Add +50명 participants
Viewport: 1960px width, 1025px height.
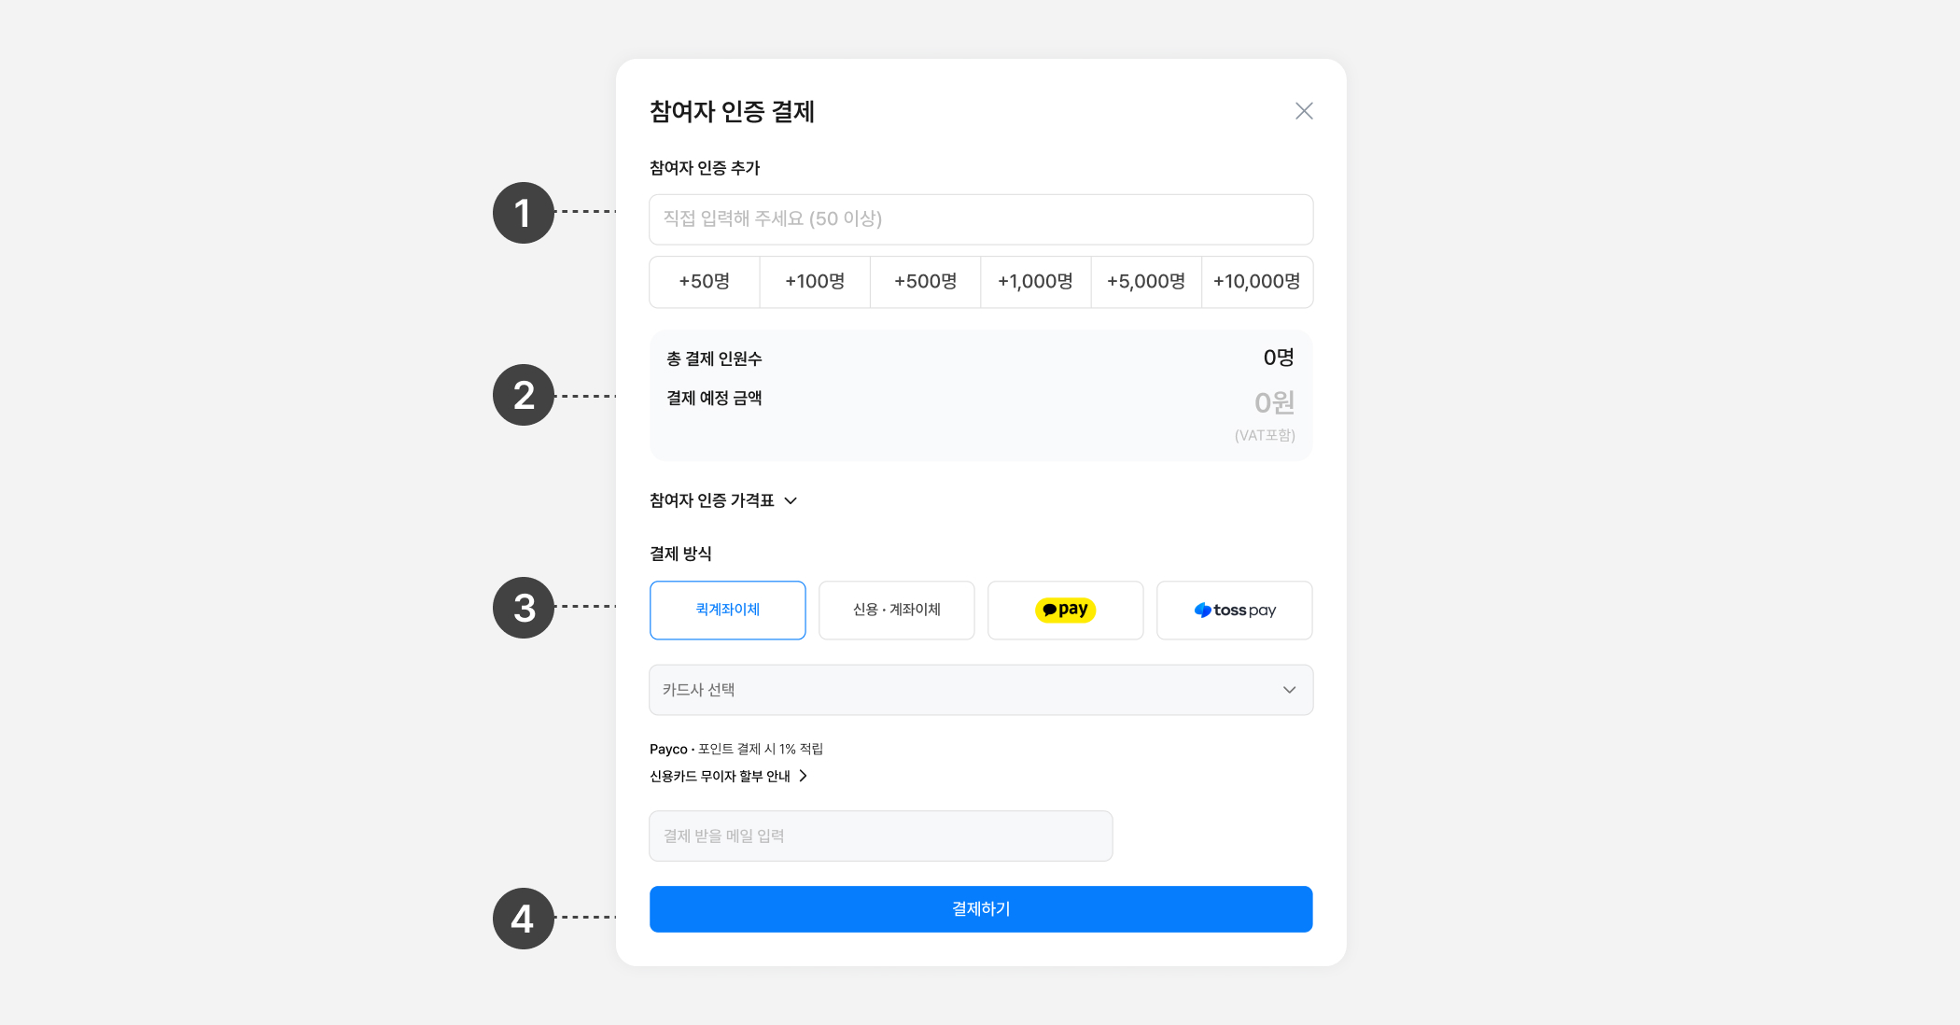[705, 282]
